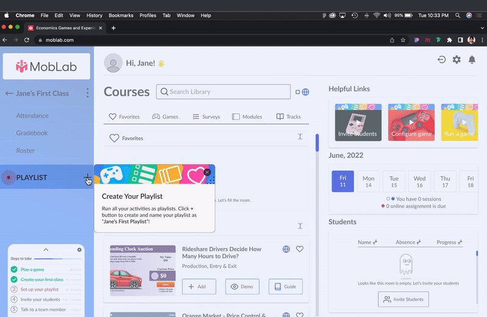
Task: Click the Rideshare Drivers game thumbnail
Action: [143, 271]
